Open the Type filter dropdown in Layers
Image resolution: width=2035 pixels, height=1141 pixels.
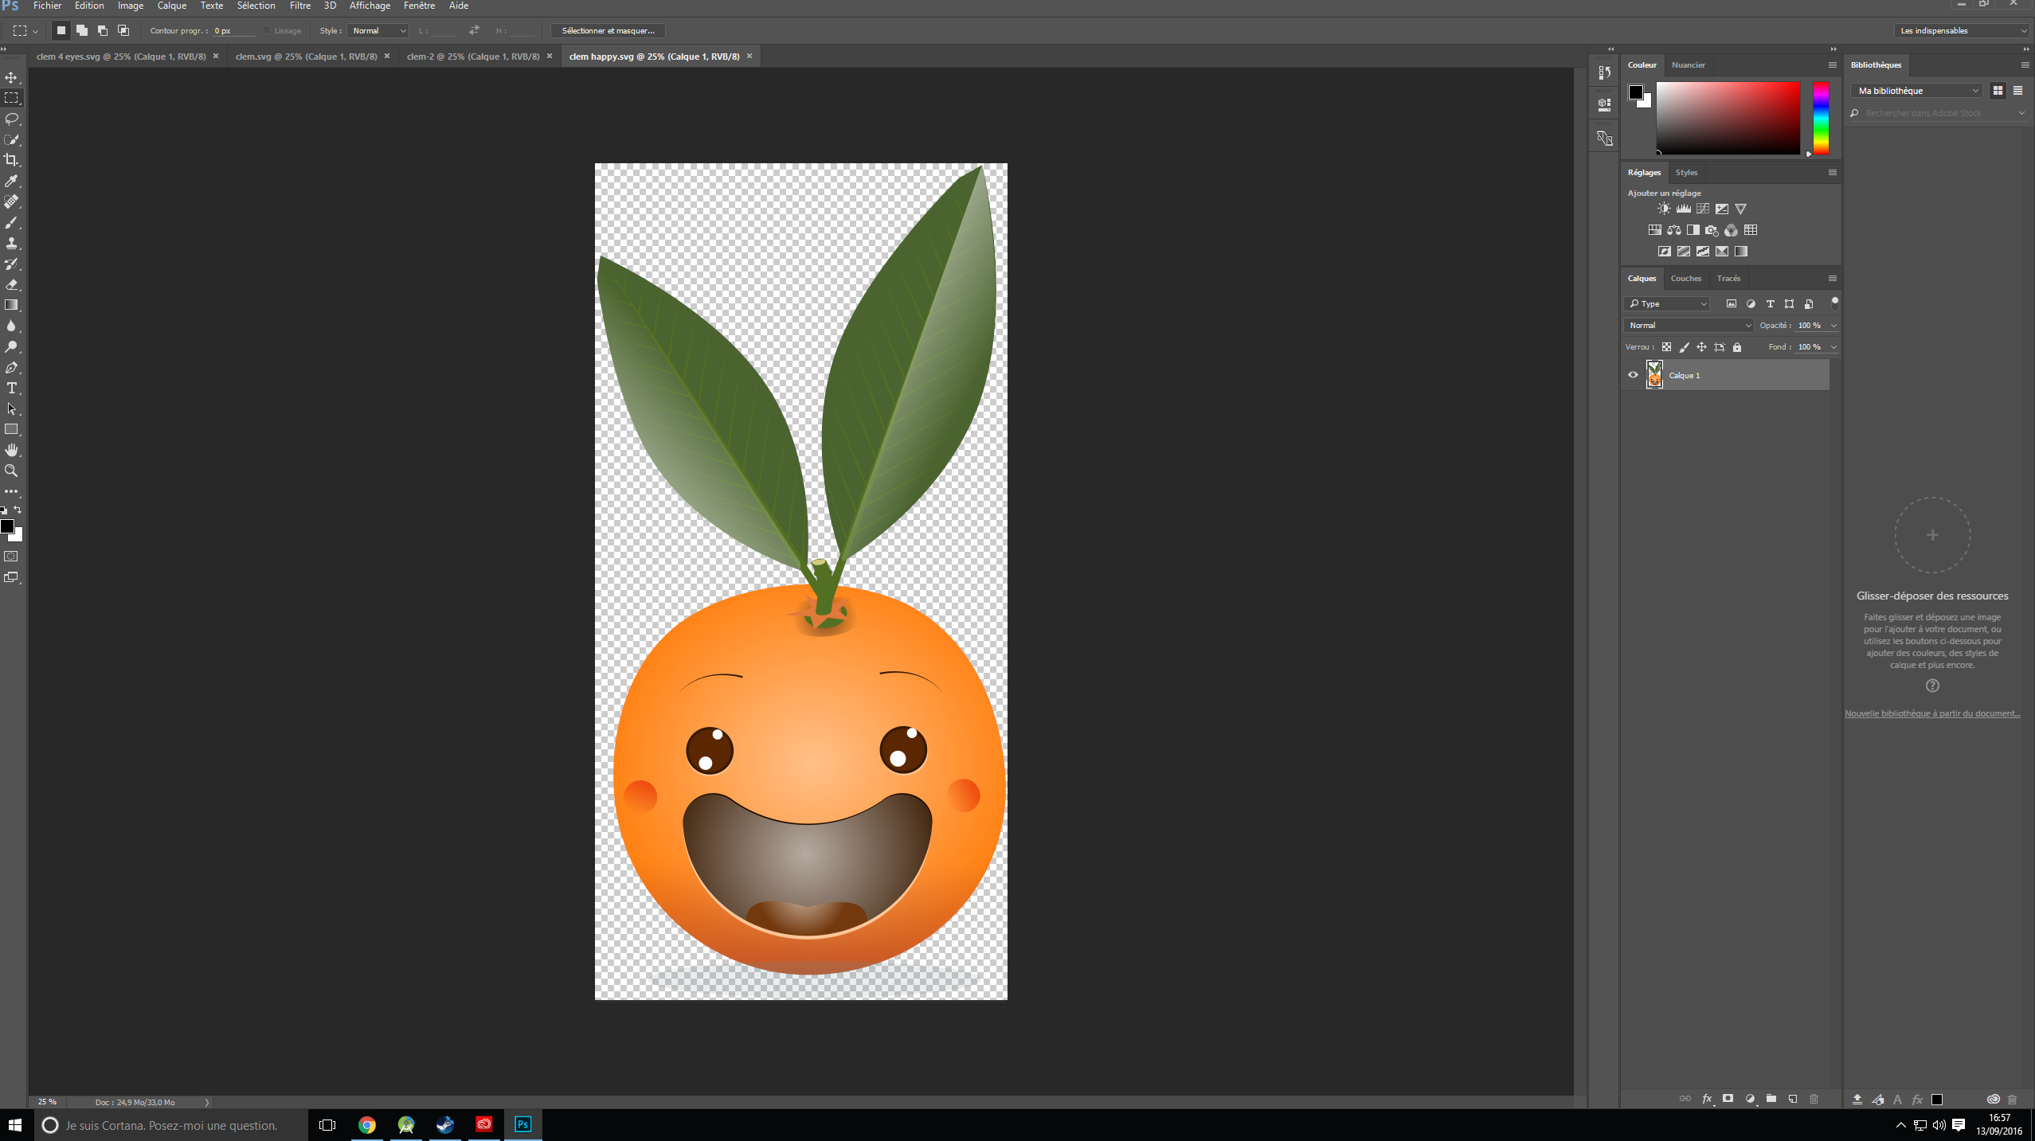pos(1666,303)
